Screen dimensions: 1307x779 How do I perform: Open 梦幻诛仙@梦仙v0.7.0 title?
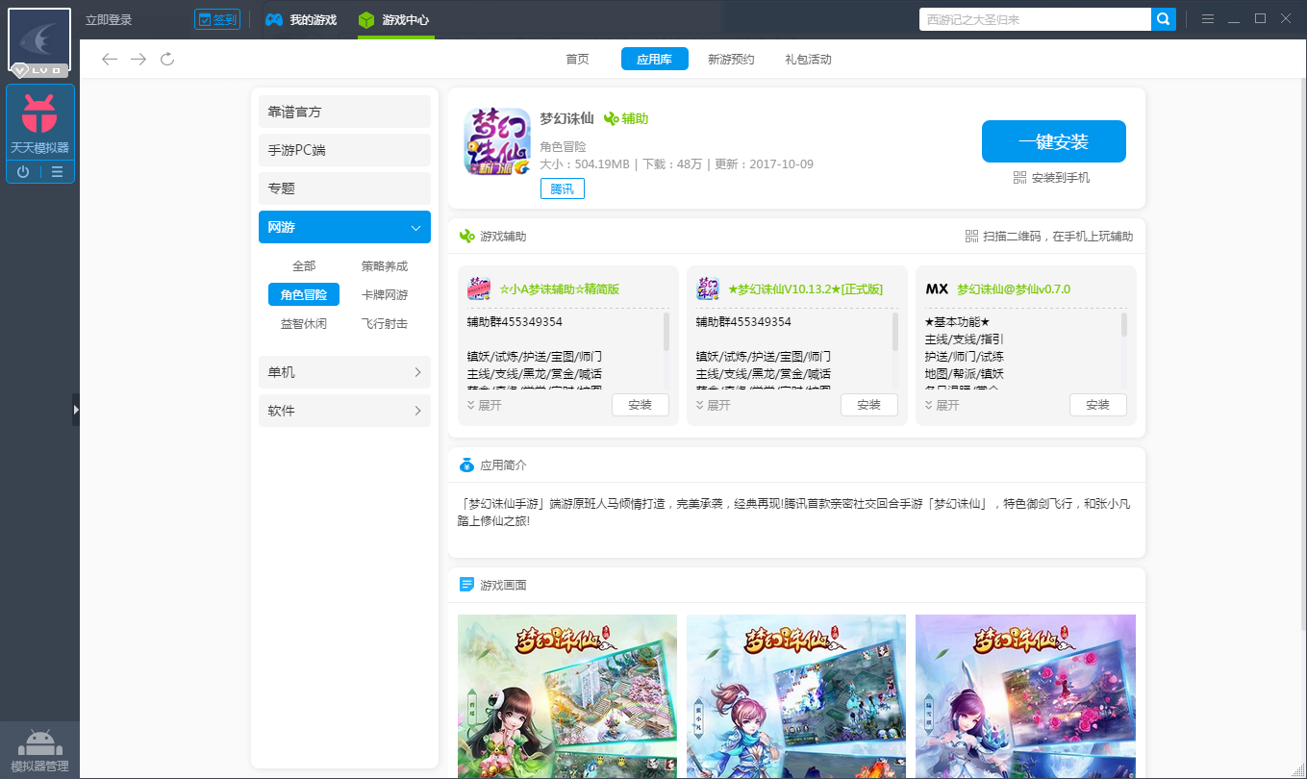pyautogui.click(x=1014, y=289)
